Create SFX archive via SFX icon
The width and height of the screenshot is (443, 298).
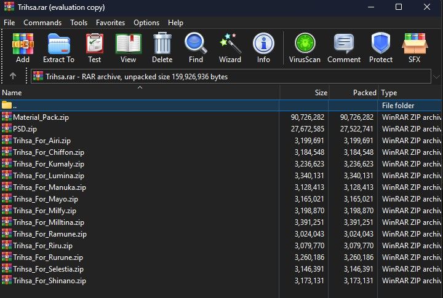[x=415, y=44]
